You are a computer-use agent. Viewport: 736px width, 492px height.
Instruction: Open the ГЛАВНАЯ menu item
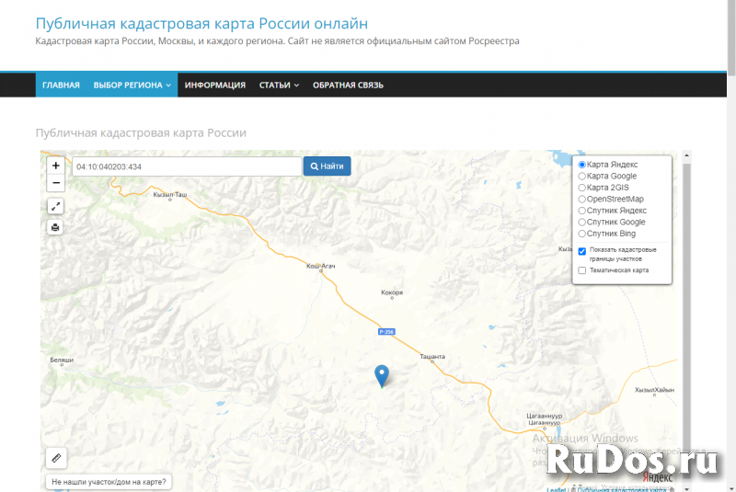(x=61, y=85)
